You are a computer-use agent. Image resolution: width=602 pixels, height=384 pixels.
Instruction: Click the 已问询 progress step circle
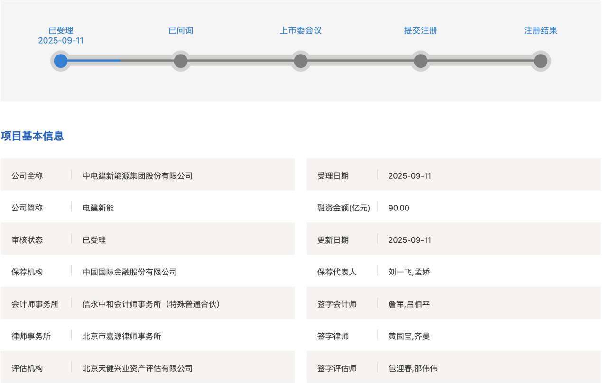pyautogui.click(x=181, y=61)
